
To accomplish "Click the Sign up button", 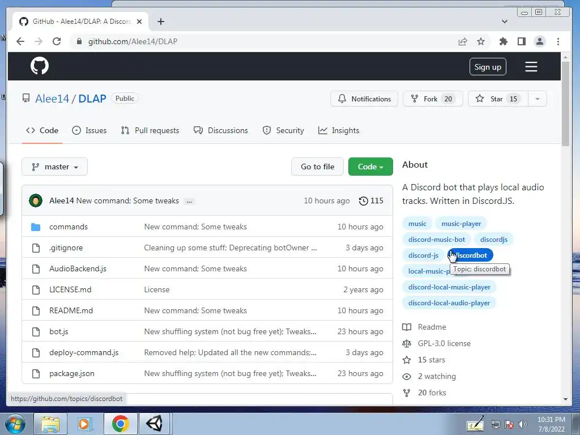I will [488, 67].
